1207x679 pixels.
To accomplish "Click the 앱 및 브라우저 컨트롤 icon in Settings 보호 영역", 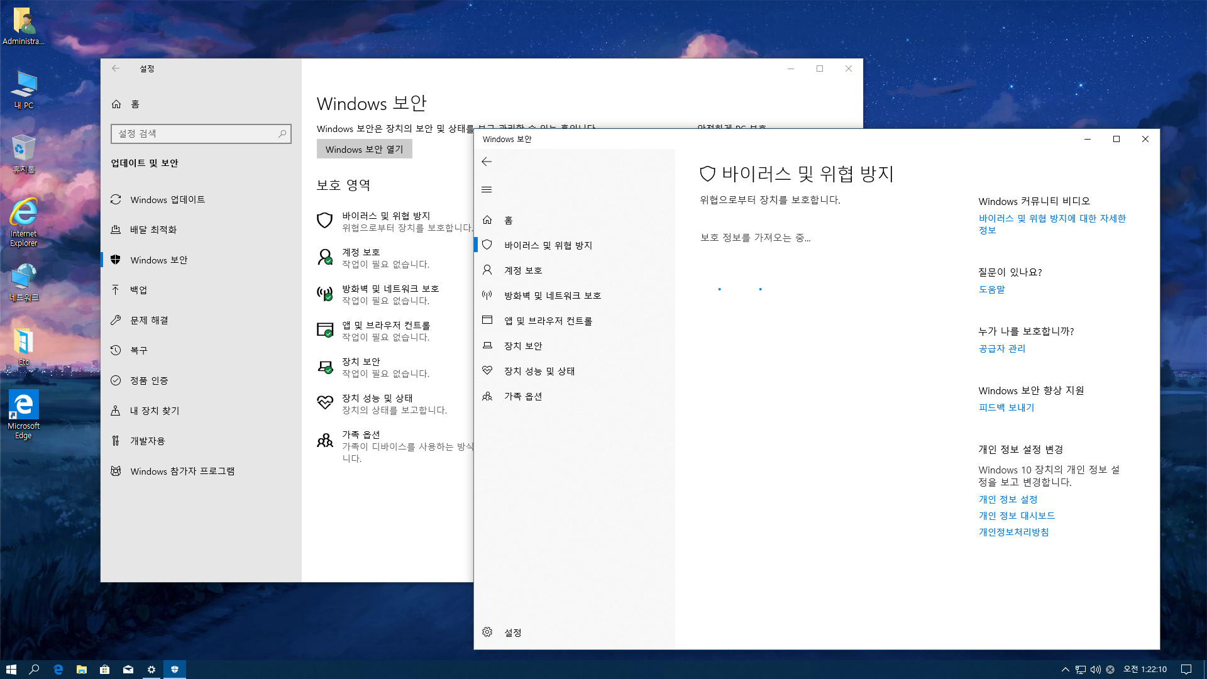I will 325,329.
